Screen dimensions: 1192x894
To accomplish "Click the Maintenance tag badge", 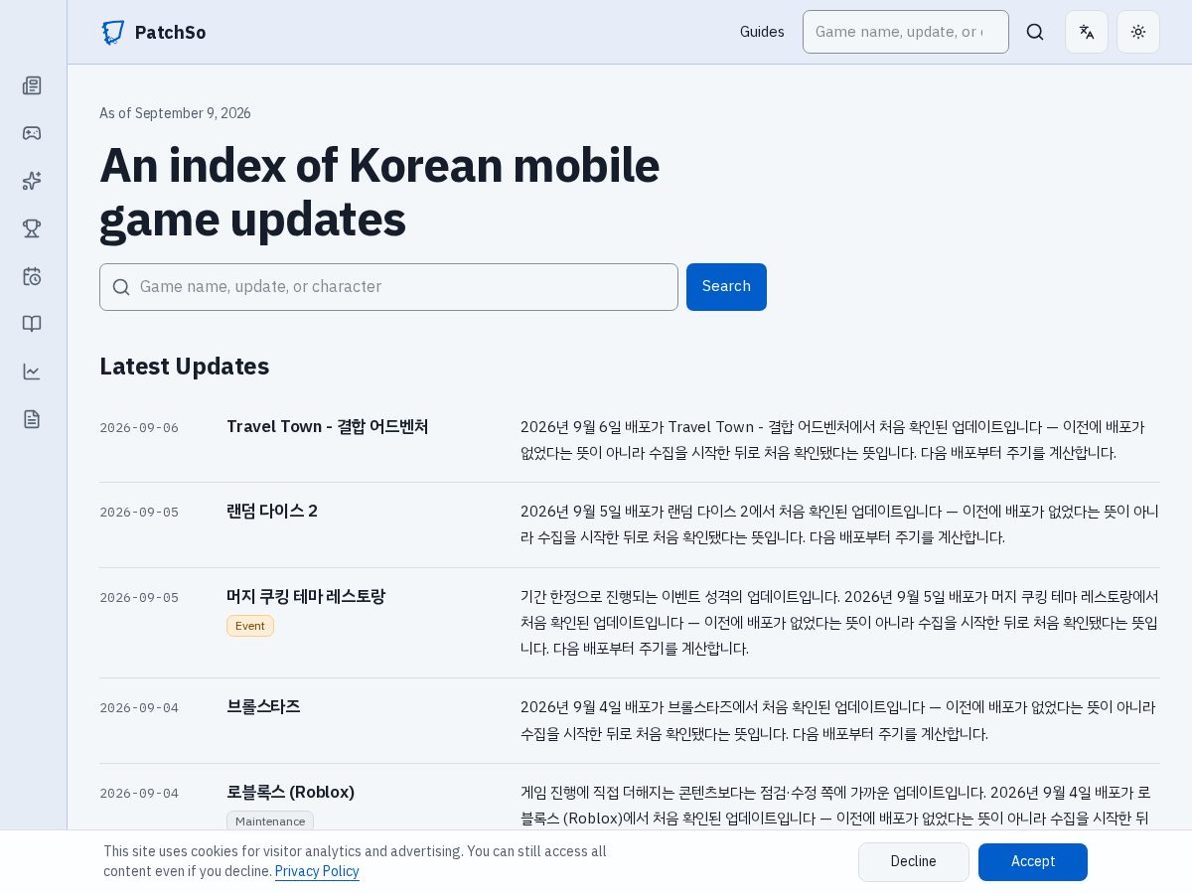I will tap(270, 820).
